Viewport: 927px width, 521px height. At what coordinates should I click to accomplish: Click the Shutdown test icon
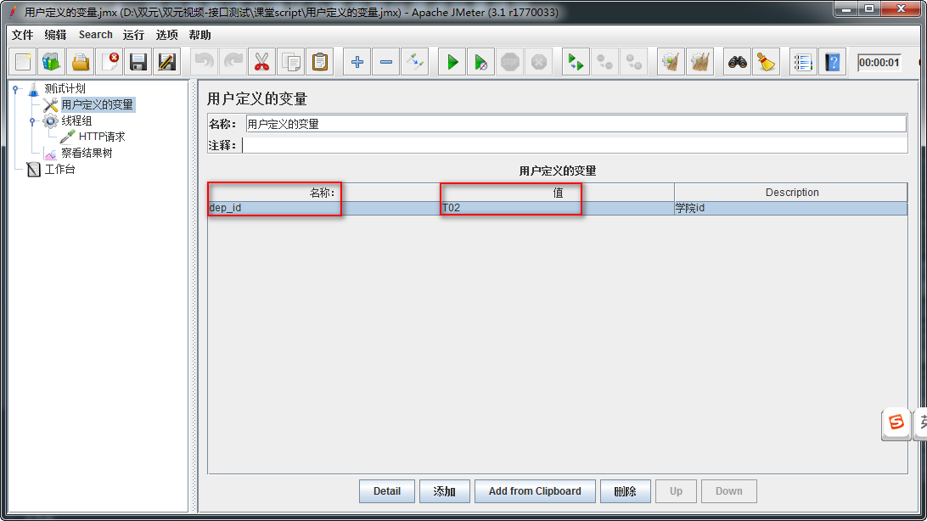[538, 62]
